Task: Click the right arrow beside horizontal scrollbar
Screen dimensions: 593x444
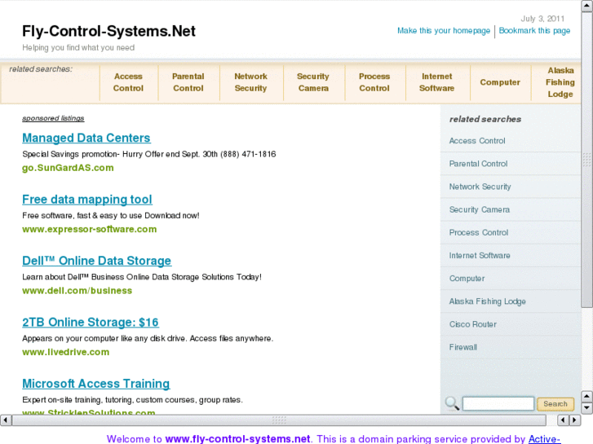Action: tap(575, 420)
